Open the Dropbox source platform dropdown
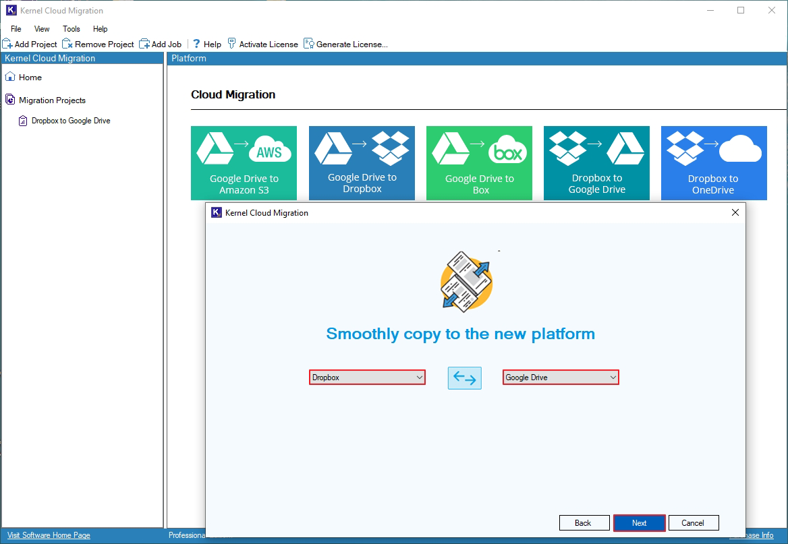Image resolution: width=788 pixels, height=544 pixels. click(367, 377)
